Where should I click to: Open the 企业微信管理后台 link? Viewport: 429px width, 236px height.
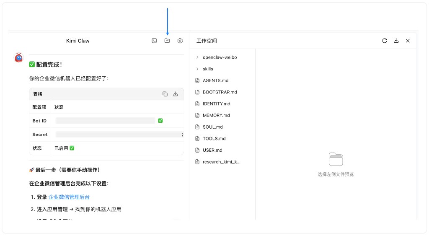(69, 197)
